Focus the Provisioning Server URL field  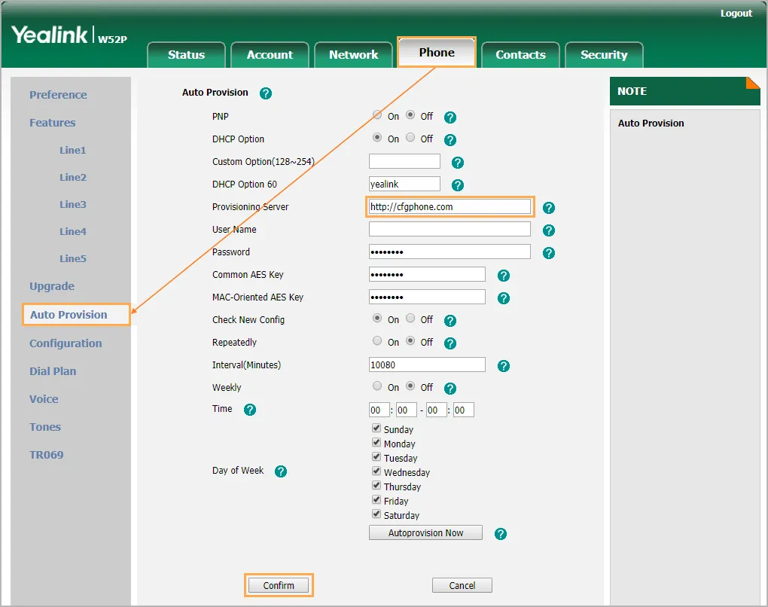point(450,207)
